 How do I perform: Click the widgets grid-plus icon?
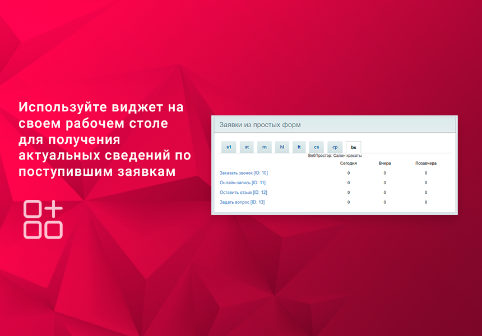point(43,219)
